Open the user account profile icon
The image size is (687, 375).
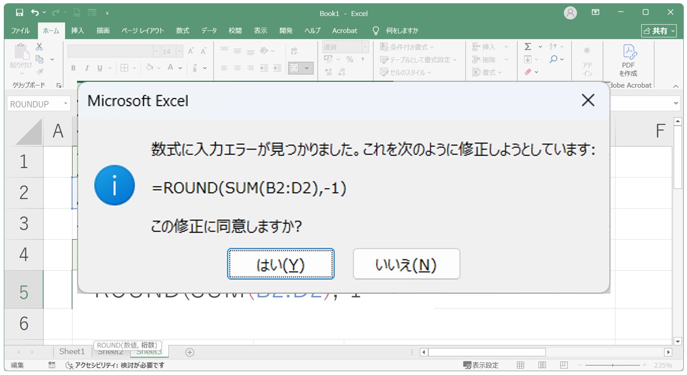coord(570,13)
